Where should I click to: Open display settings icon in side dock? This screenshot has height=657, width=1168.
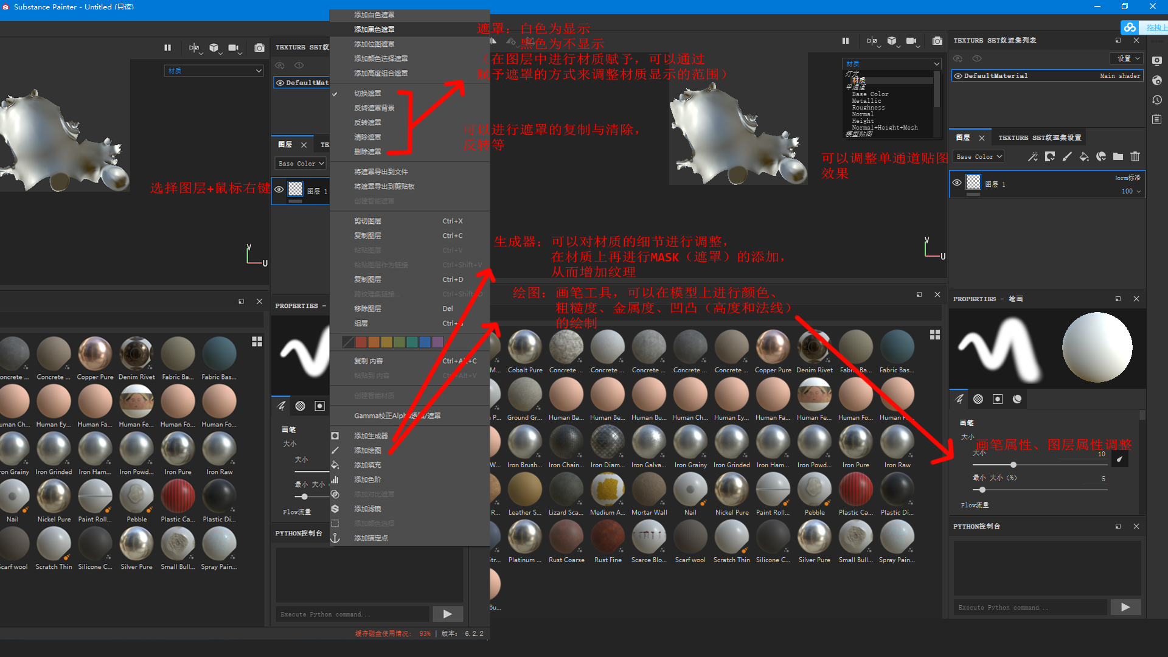point(1157,61)
